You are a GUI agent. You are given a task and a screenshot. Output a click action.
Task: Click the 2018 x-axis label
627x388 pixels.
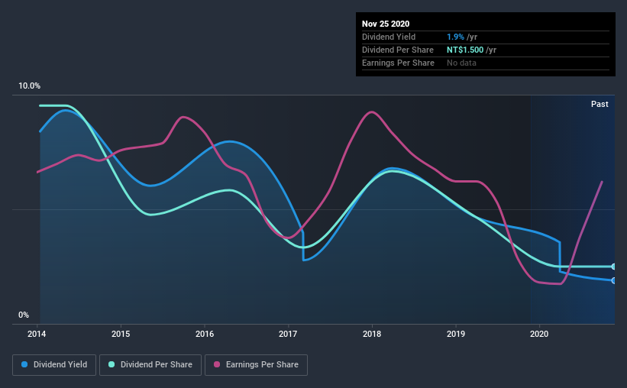[372, 334]
